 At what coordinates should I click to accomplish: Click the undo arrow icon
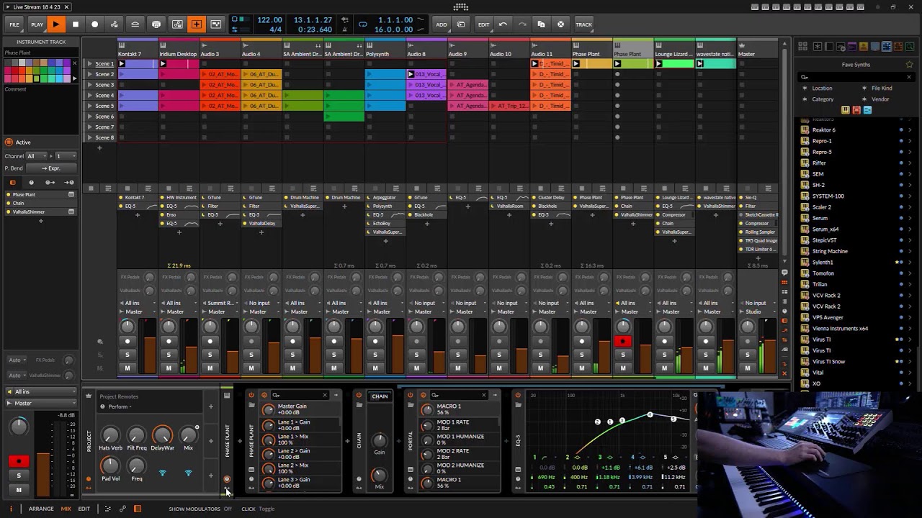pyautogui.click(x=503, y=24)
